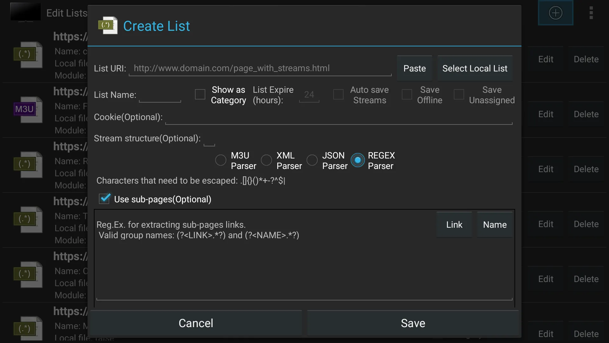
Task: Click the Create List regex file icon
Action: 108,25
